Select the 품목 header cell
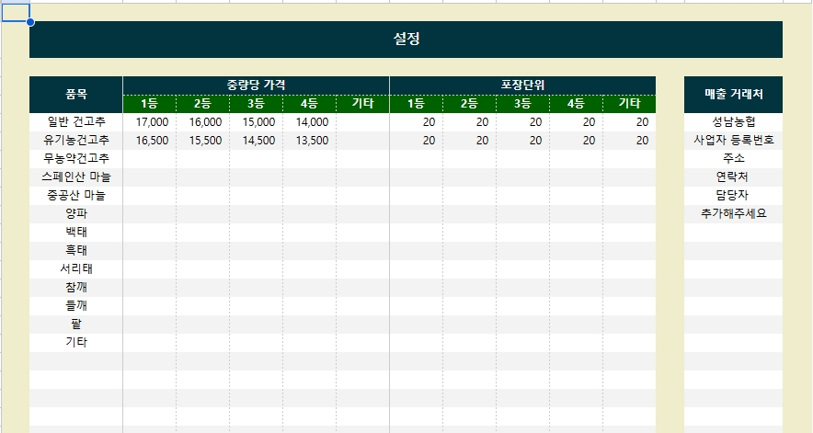Viewport: 813px width, 433px height. pos(76,95)
